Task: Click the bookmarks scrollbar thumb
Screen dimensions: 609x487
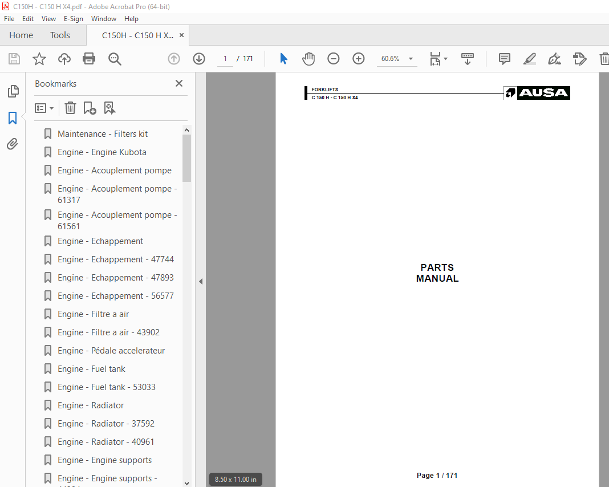Action: click(186, 158)
